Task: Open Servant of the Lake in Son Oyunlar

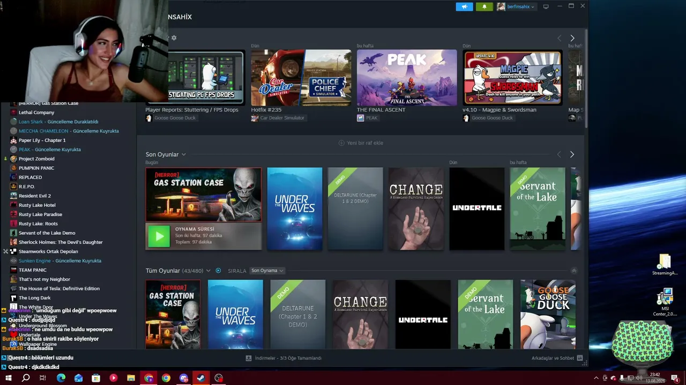Action: 538,209
